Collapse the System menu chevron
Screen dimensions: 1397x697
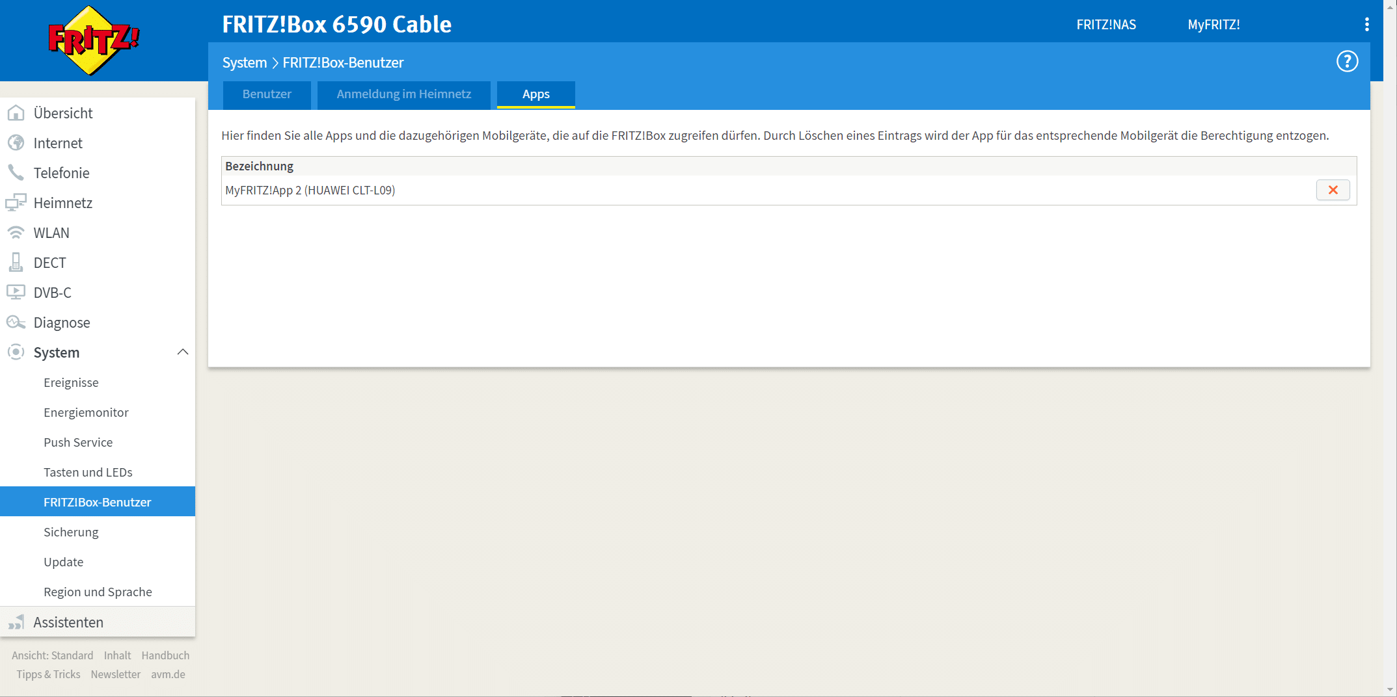183,352
